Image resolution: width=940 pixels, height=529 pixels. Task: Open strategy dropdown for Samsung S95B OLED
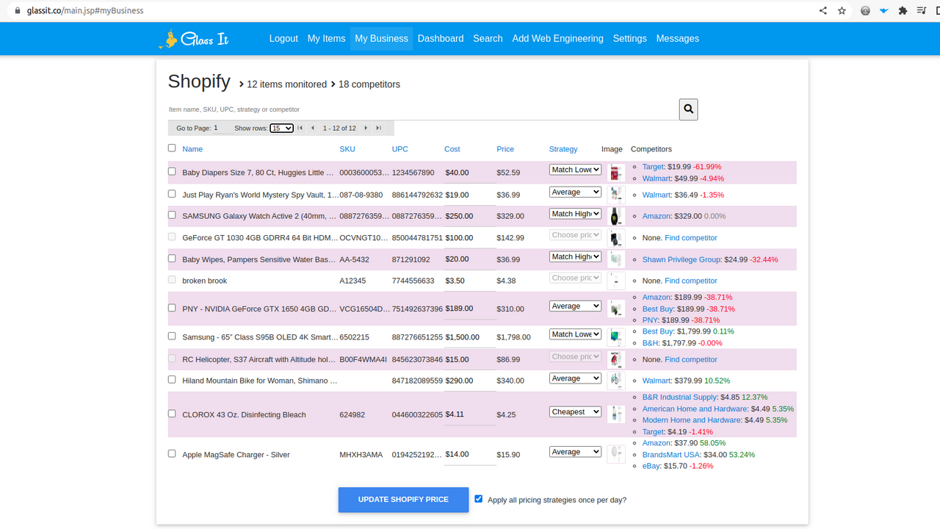click(575, 334)
